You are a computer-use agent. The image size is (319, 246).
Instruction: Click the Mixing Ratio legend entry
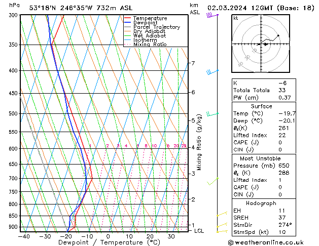click(150, 45)
